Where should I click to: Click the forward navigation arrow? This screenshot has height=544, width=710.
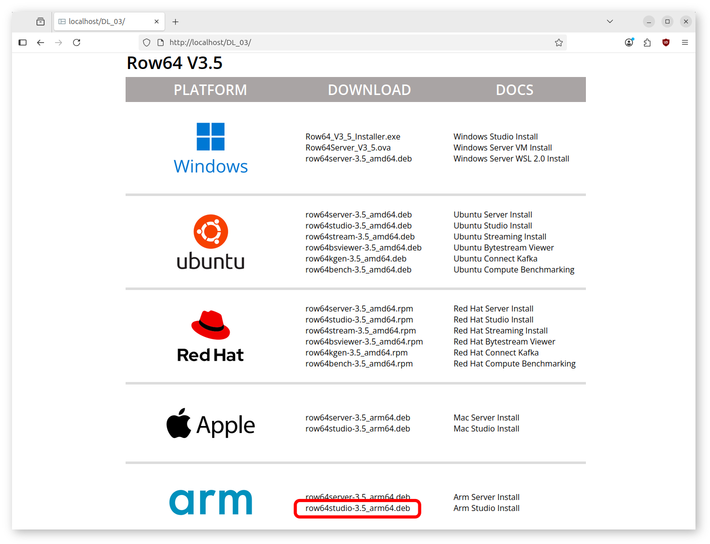tap(59, 42)
